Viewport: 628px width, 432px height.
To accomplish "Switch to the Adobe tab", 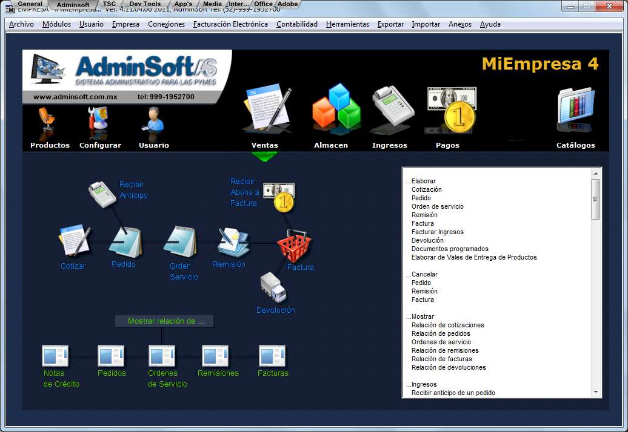I will (287, 4).
